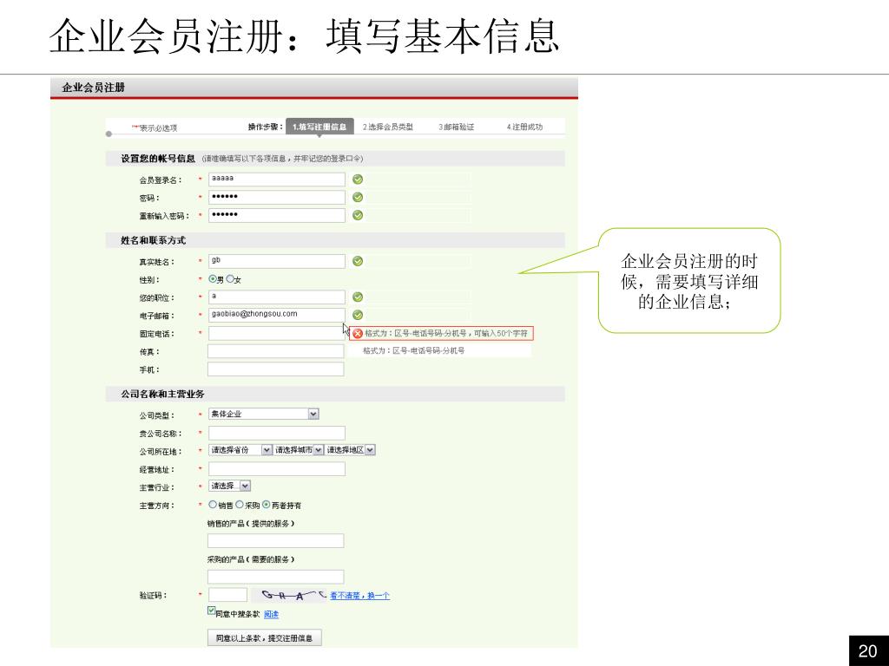Click green checkmark beside 电子邮箱 field
Image resolution: width=889 pixels, height=666 pixels.
358,315
